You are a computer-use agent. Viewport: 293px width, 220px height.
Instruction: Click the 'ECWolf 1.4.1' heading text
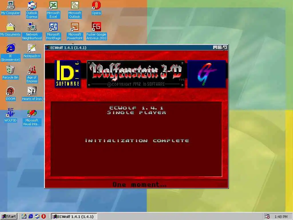tap(136, 108)
